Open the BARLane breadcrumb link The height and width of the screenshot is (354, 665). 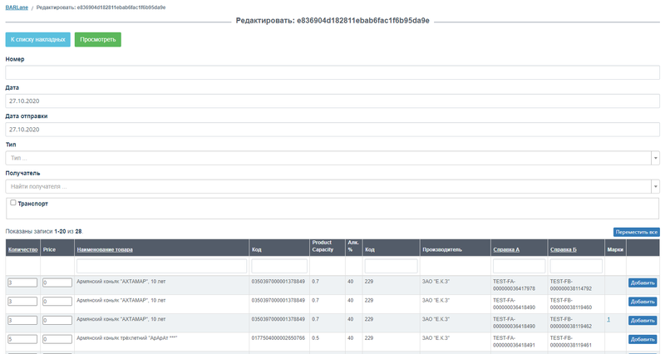click(17, 7)
